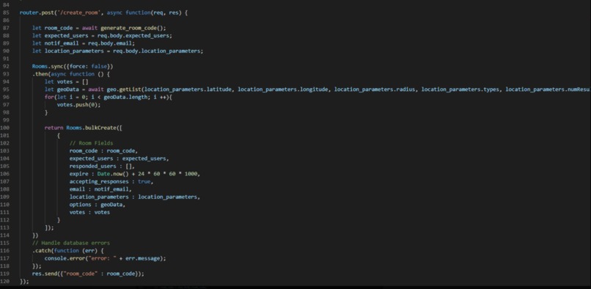Image resolution: width=591 pixels, height=289 pixels.
Task: Click 'return Rooms.bulkCreate([' line
Action: [84, 128]
